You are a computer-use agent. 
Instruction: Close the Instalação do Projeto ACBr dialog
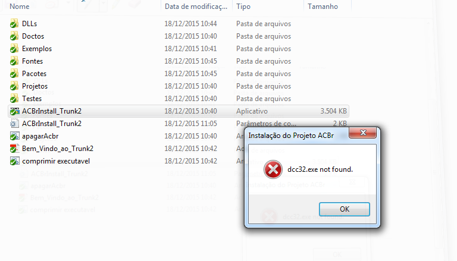363,133
